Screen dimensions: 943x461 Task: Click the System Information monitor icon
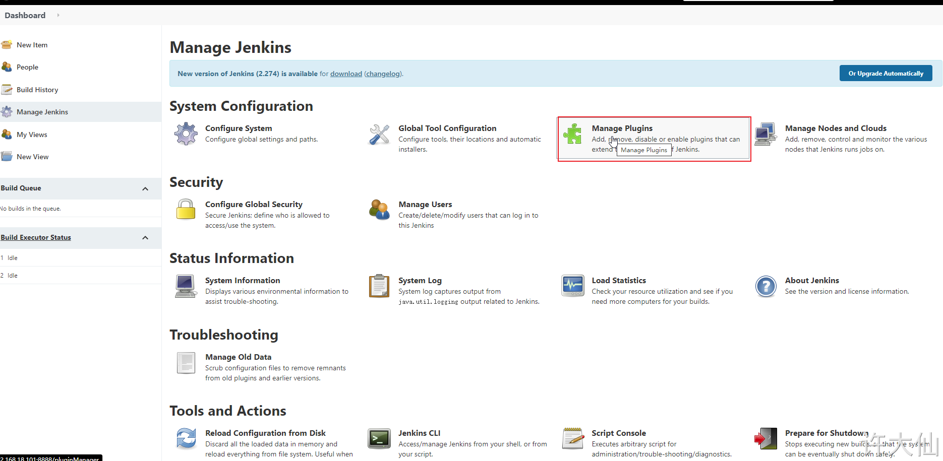tap(186, 286)
